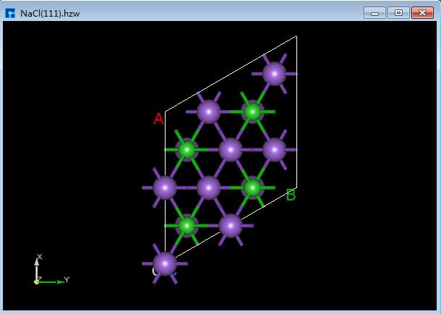Close the NaCl(111).hzw window
This screenshot has height=314, width=441.
[422, 13]
